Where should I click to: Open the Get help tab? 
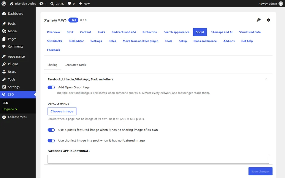click(247, 41)
